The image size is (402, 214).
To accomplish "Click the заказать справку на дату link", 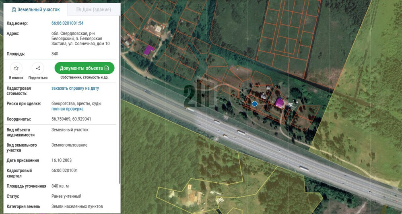I will [75, 88].
